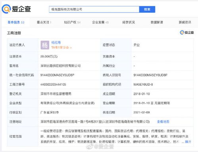Click the orange TA有1家企业 link
Image resolution: width=198 pixels, height=152 pixels.
pos(62,48)
